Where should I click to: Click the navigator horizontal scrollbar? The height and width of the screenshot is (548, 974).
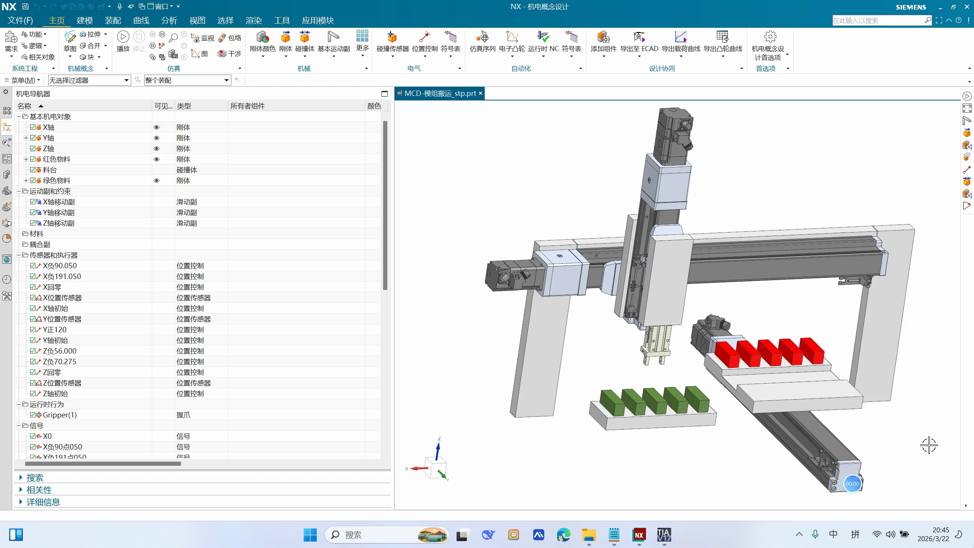tap(103, 464)
